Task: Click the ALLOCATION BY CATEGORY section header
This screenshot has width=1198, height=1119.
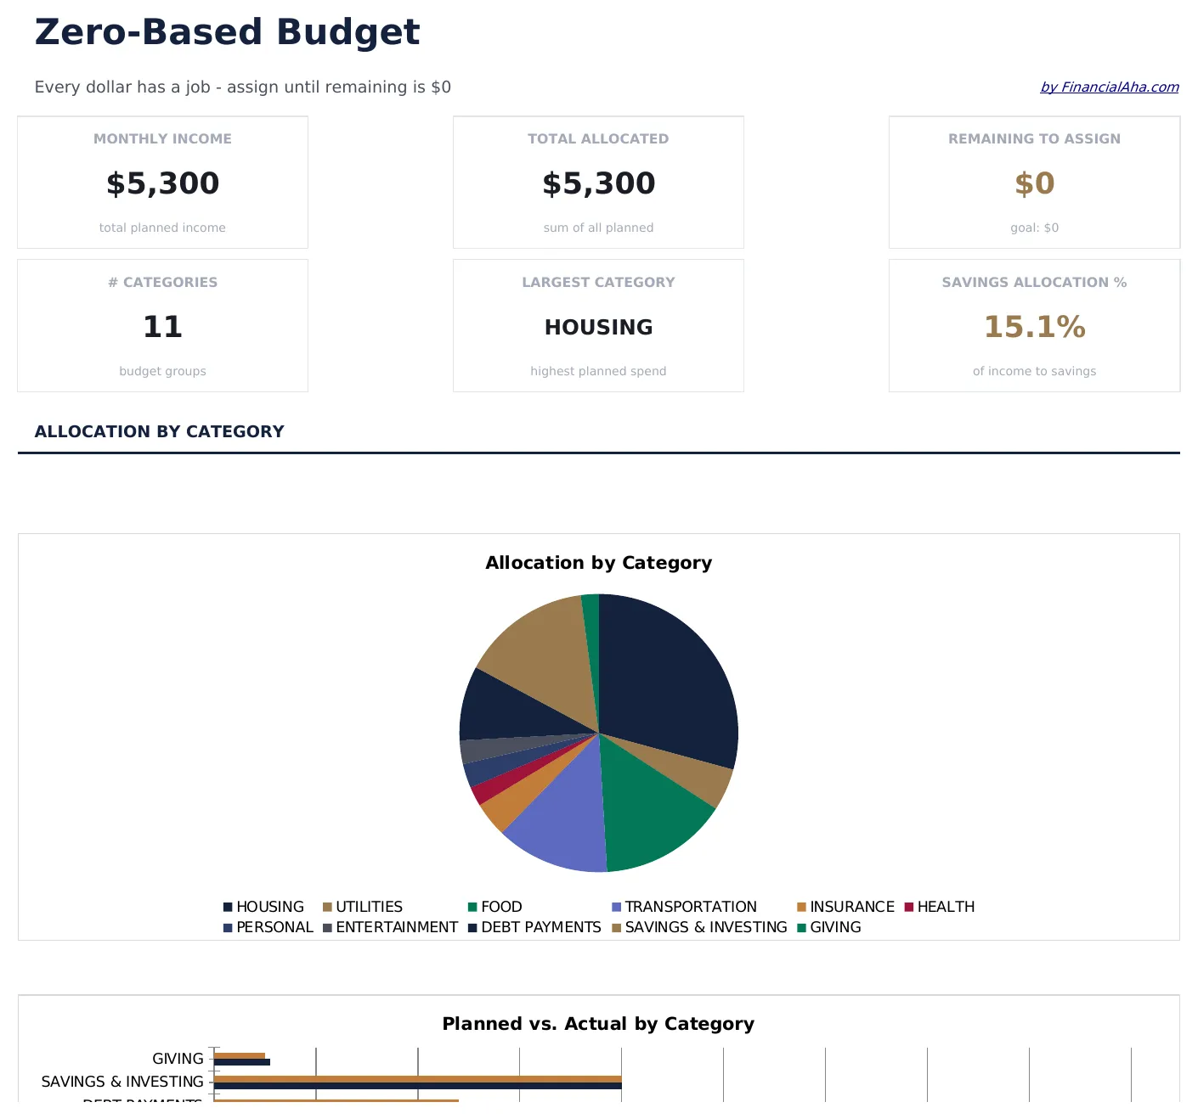Action: [x=159, y=431]
